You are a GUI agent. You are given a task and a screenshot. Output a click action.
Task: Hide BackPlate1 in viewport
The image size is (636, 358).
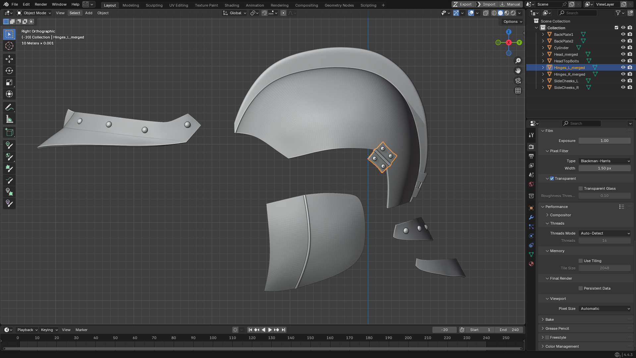[x=623, y=35]
